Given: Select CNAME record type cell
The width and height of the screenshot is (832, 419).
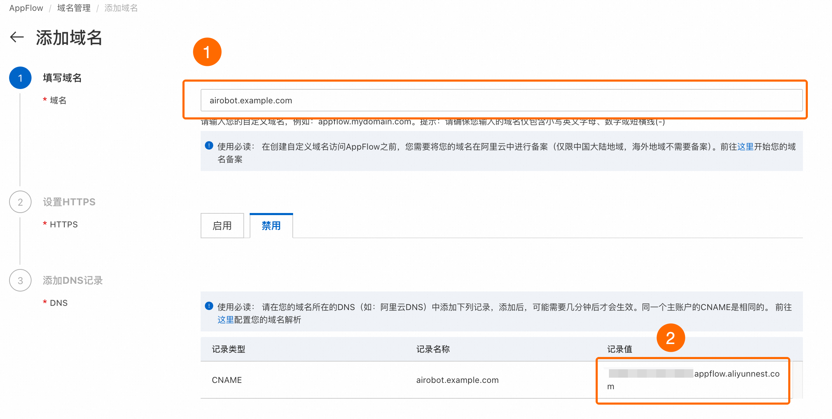Looking at the screenshot, I should pos(227,380).
